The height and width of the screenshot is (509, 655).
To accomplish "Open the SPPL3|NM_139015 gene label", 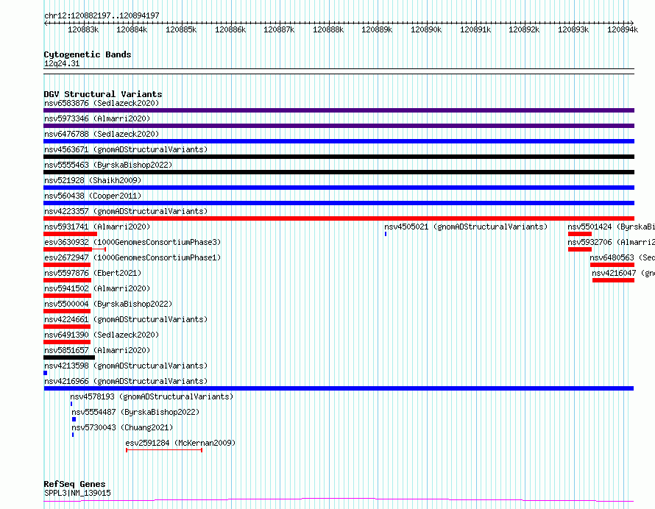I will tap(77, 493).
